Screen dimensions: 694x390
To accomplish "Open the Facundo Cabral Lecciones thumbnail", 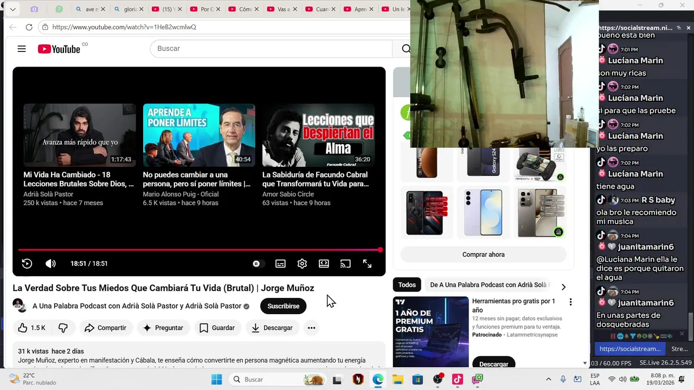I will 318,135.
